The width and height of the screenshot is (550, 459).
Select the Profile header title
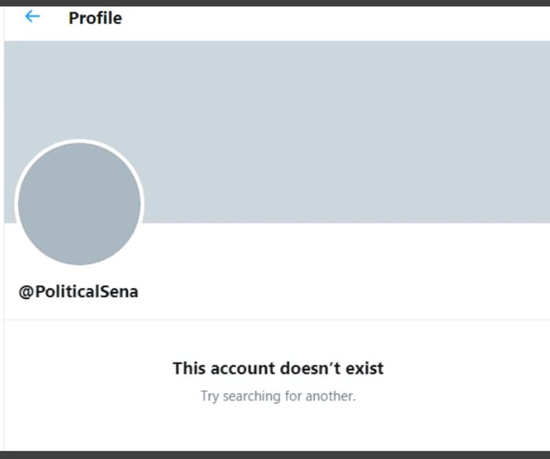point(95,18)
